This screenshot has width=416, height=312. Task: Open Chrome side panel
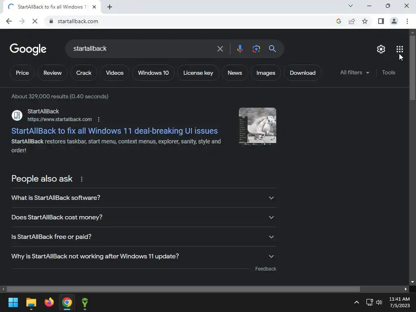[381, 21]
